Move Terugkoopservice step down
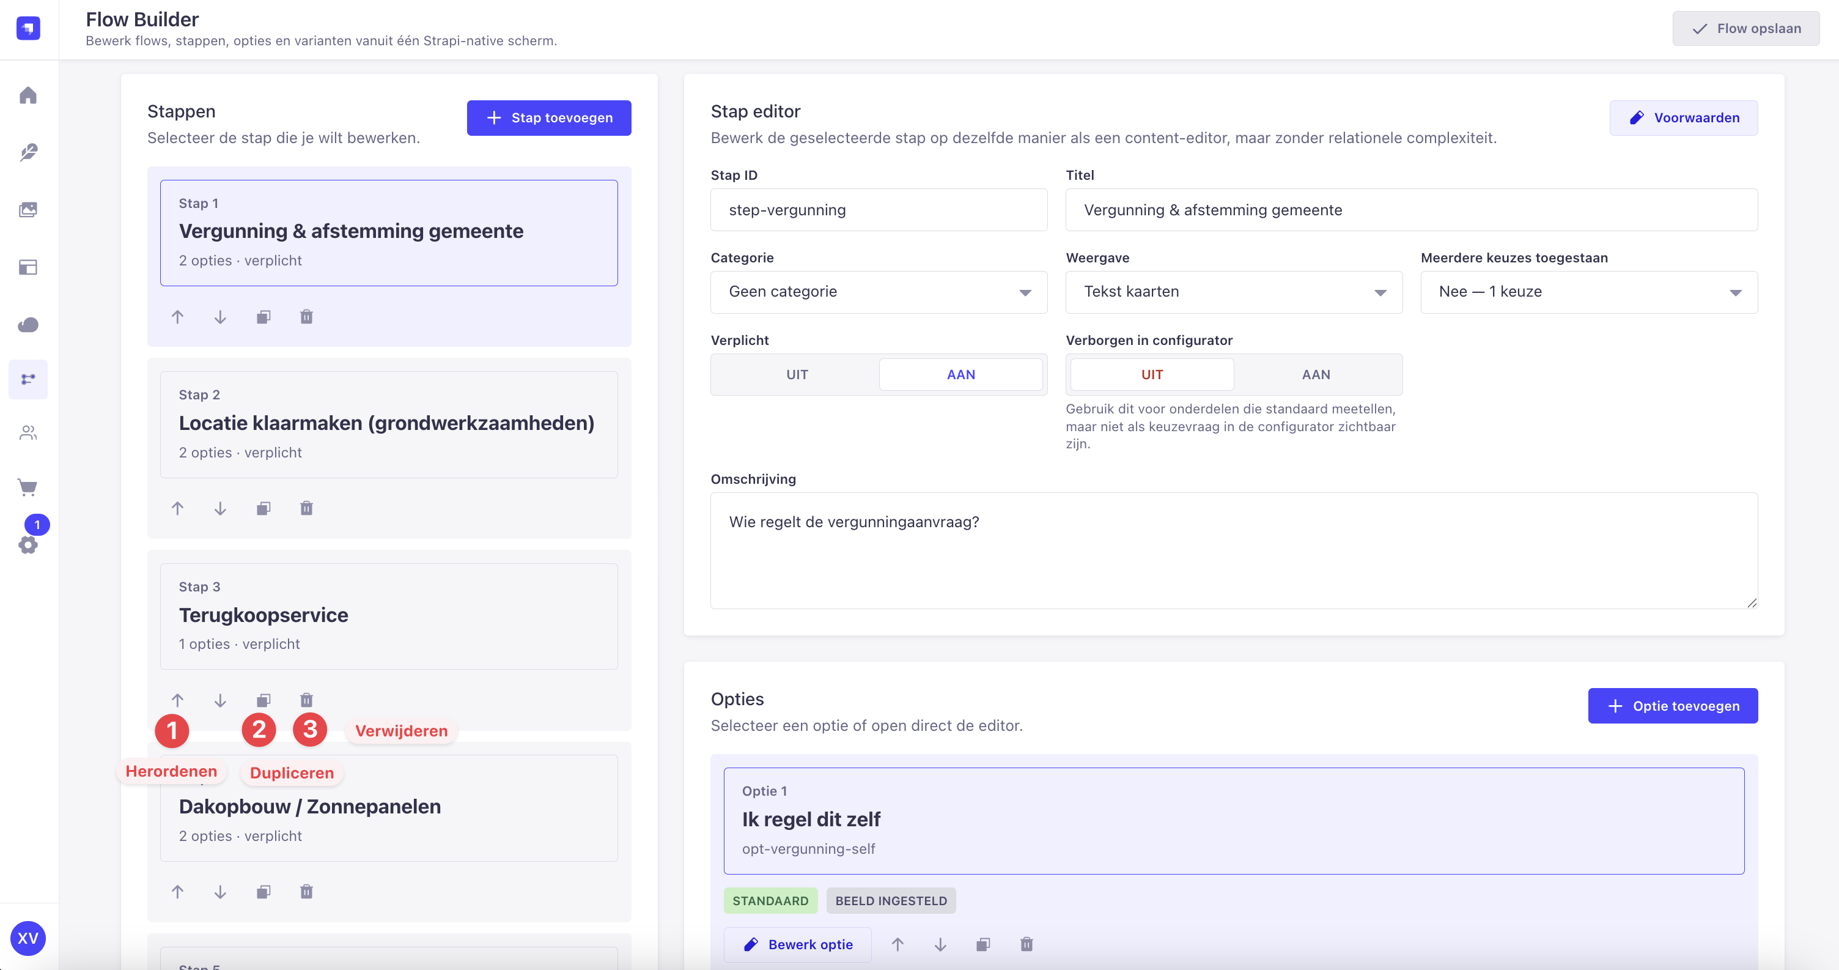Screen dimensions: 1839x970 221,700
